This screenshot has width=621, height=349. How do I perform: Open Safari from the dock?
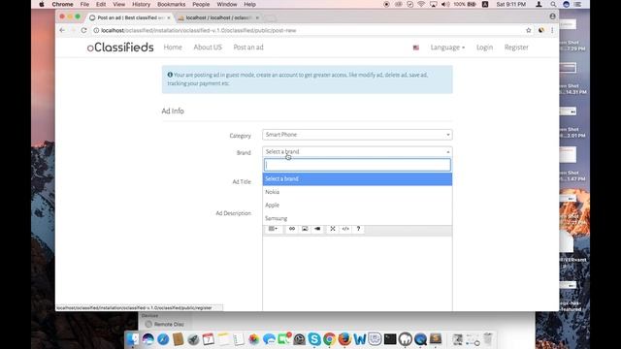(163, 339)
